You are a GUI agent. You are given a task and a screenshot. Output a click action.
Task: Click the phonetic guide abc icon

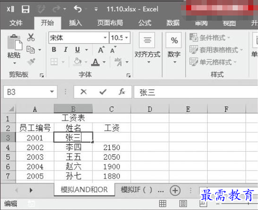pos(118,62)
